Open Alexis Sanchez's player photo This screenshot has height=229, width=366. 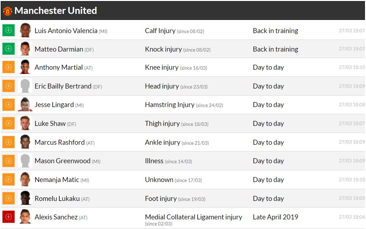pyautogui.click(x=25, y=217)
